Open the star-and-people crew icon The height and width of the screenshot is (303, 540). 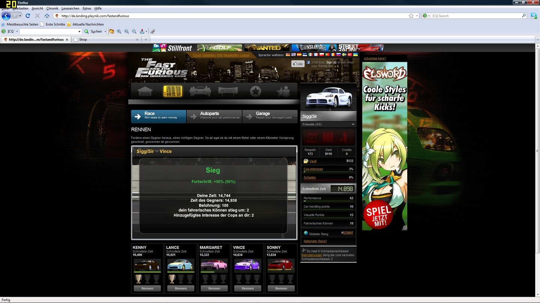(282, 91)
